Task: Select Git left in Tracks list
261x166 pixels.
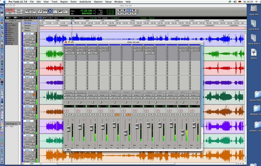Action: click(x=10, y=44)
